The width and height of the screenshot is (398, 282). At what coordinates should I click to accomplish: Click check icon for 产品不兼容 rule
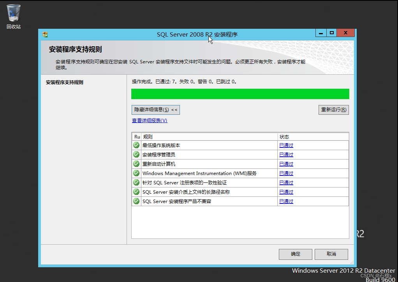point(136,201)
